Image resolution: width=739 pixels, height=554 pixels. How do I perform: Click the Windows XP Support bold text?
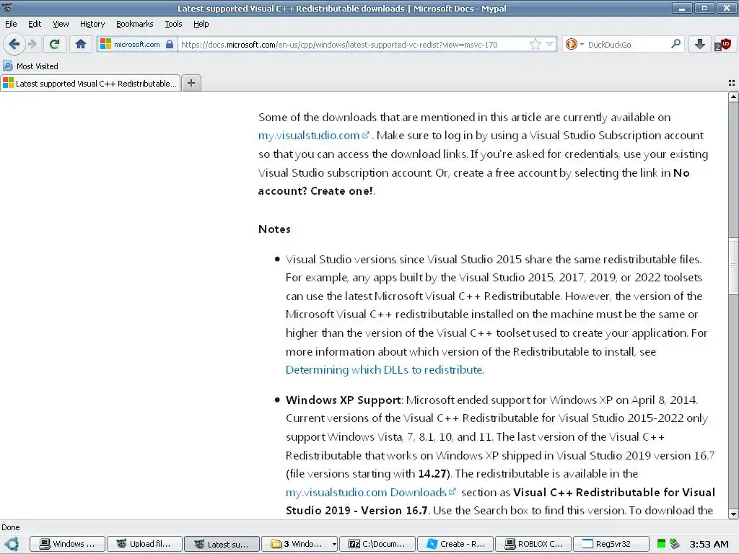(343, 400)
